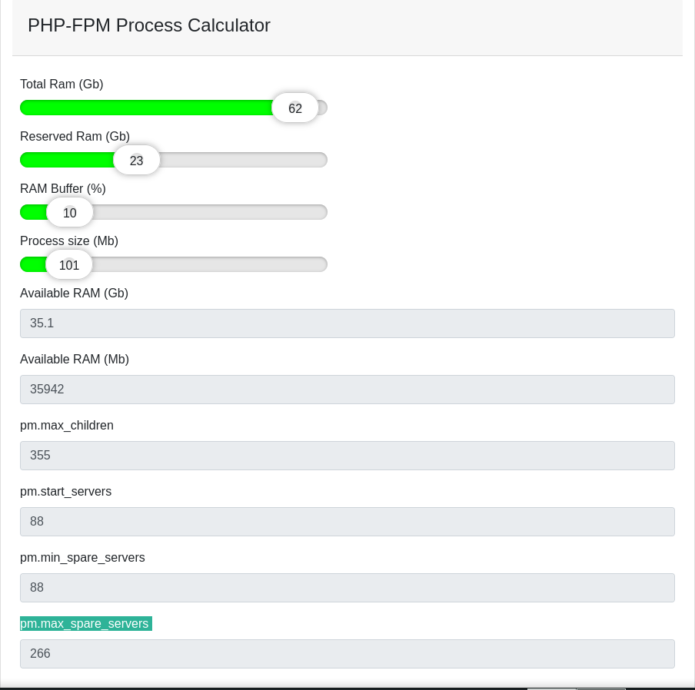Click the Process size (Mb) label
Screen dimensions: 695x690
[69, 241]
